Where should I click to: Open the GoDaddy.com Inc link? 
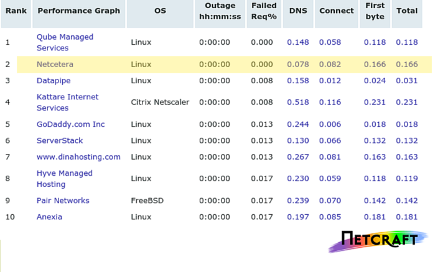[x=70, y=124]
